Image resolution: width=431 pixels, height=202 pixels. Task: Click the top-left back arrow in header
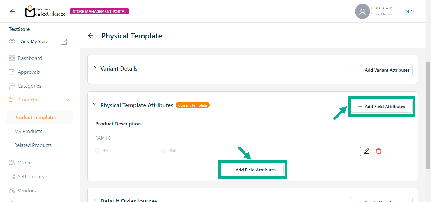(13, 12)
